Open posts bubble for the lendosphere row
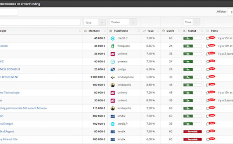Screen dimensions: 233x144 [x=210, y=77]
